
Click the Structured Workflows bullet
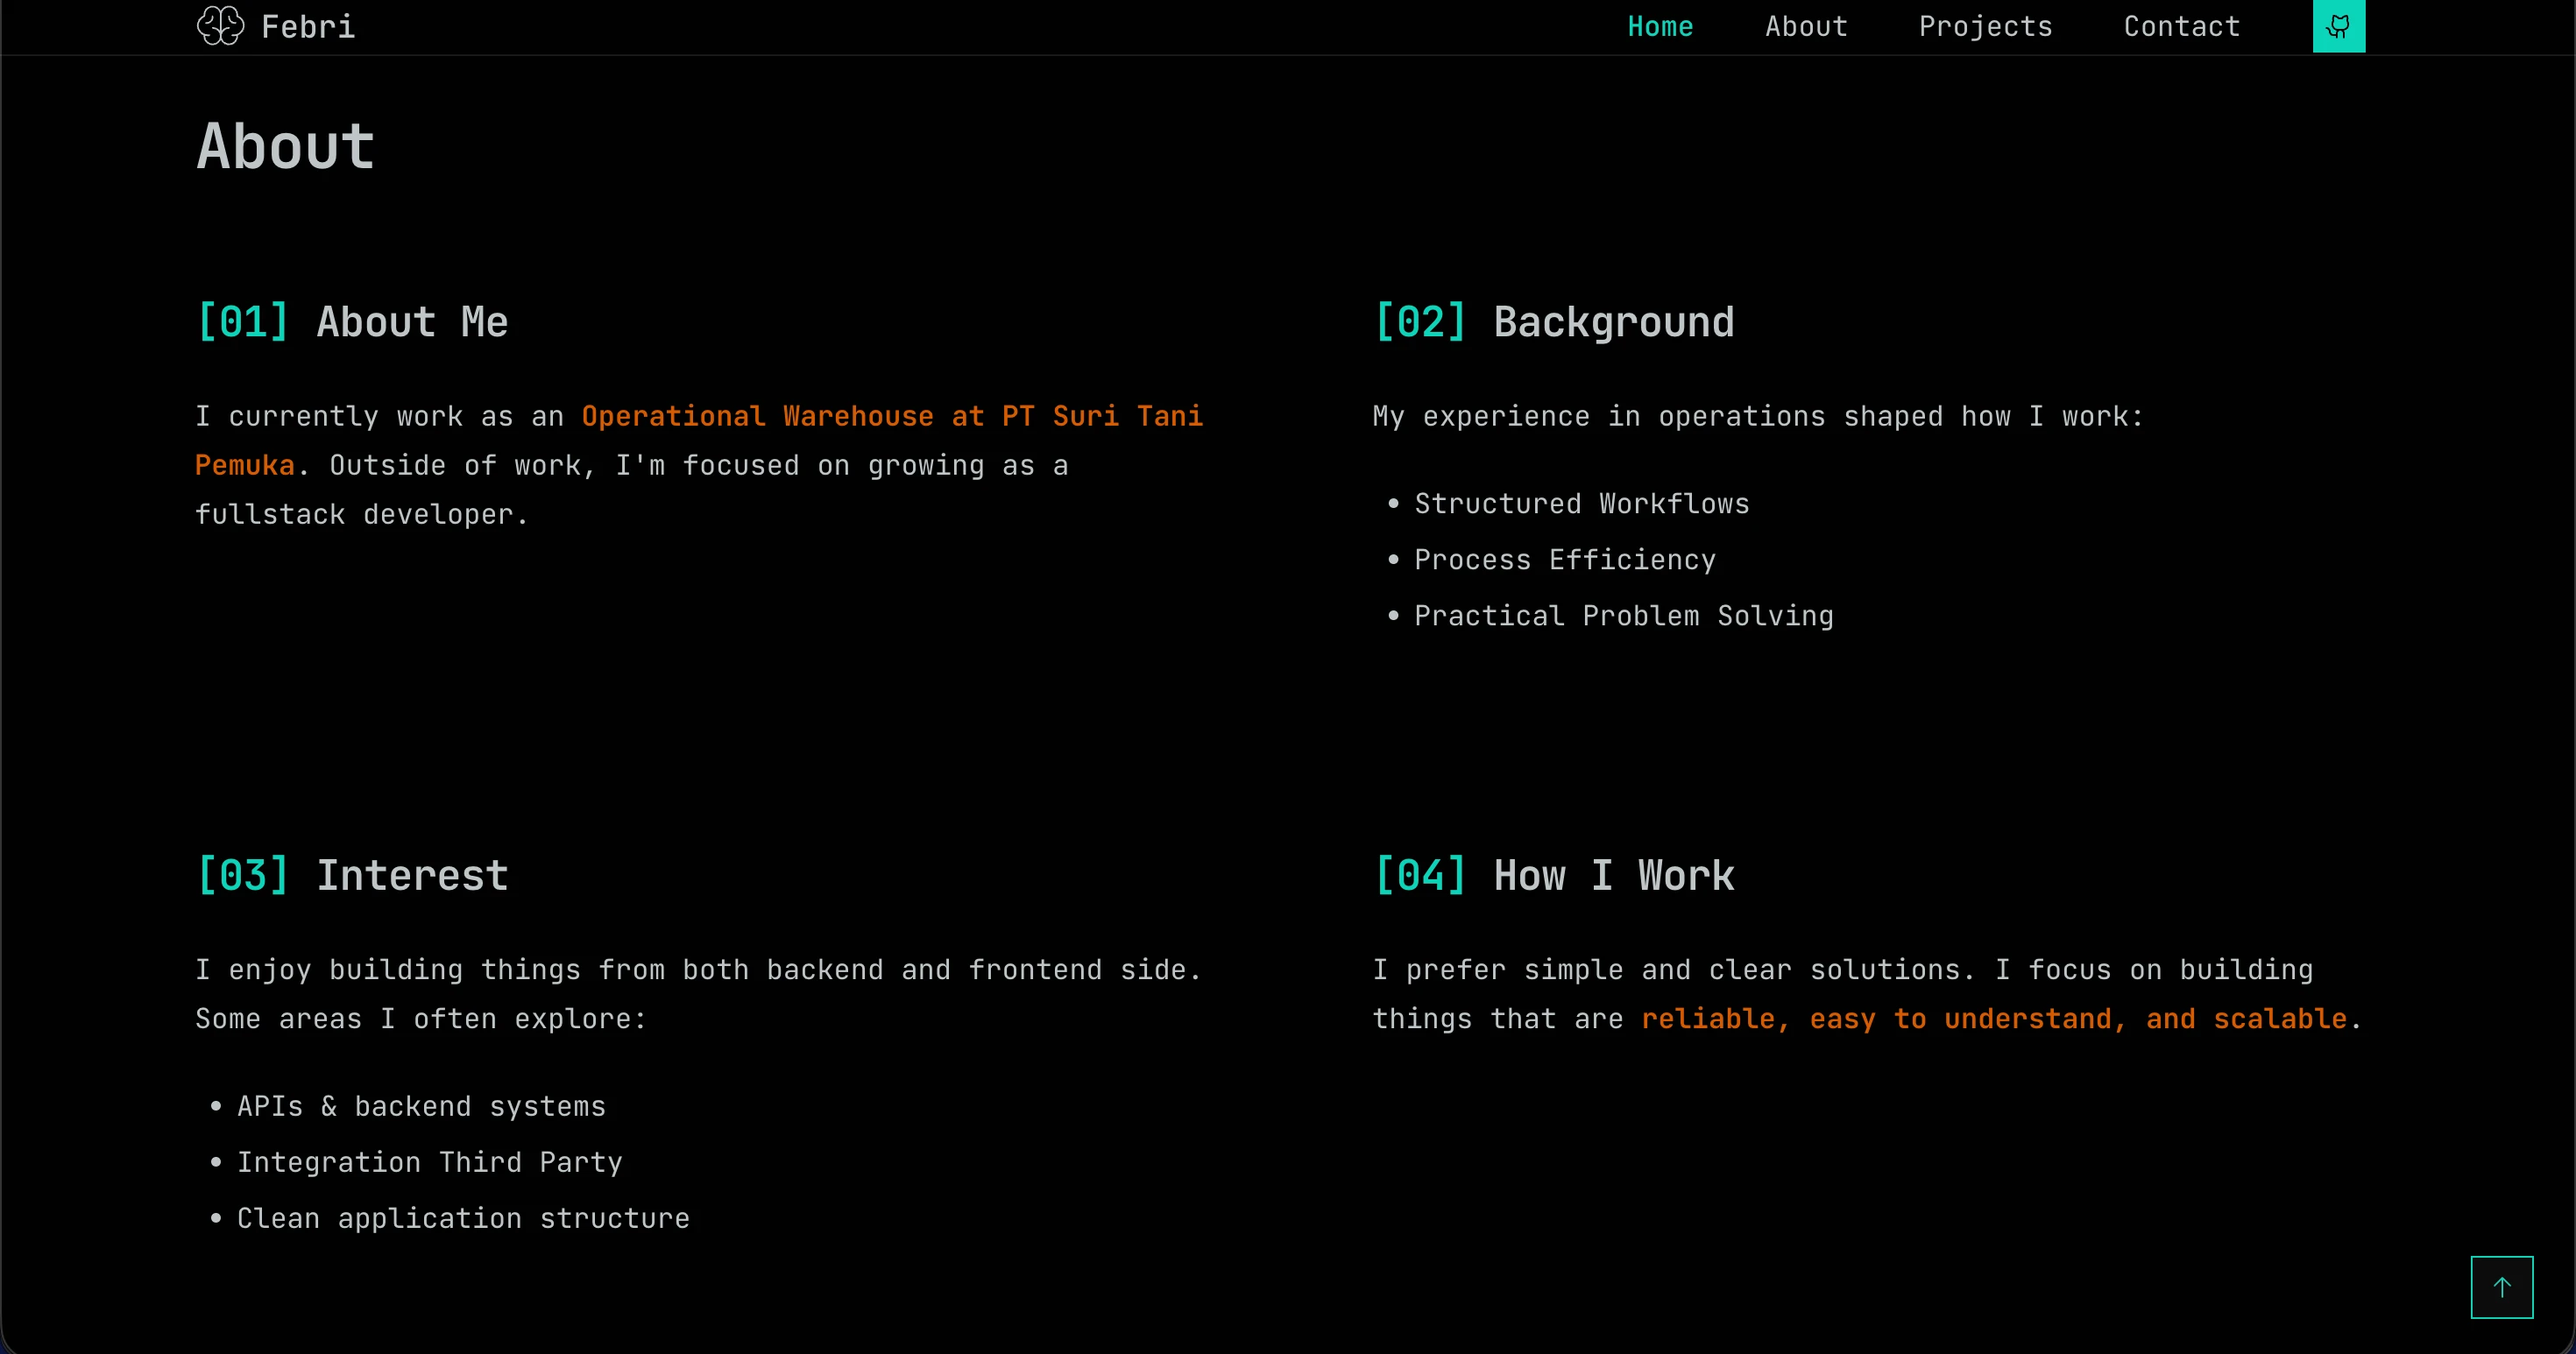coord(1582,504)
